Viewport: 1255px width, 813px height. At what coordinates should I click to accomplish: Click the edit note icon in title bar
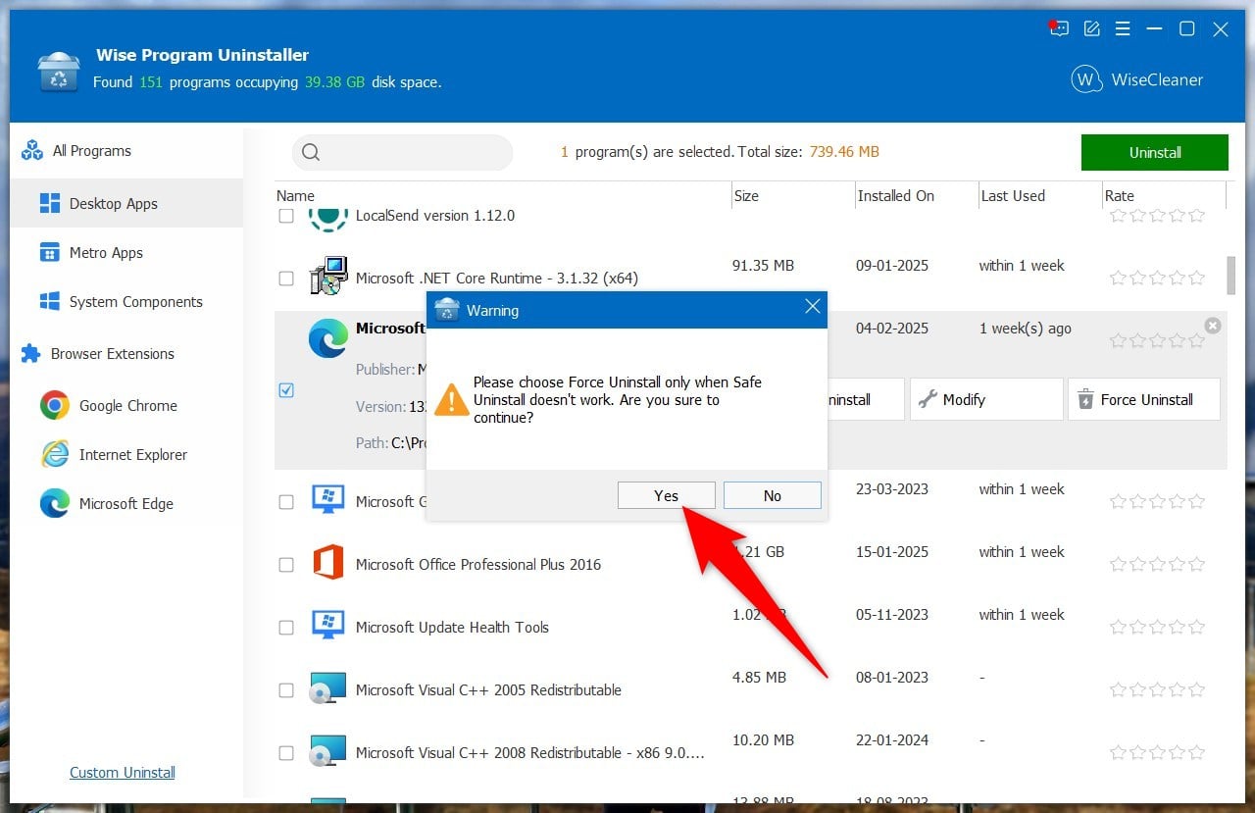pyautogui.click(x=1091, y=28)
